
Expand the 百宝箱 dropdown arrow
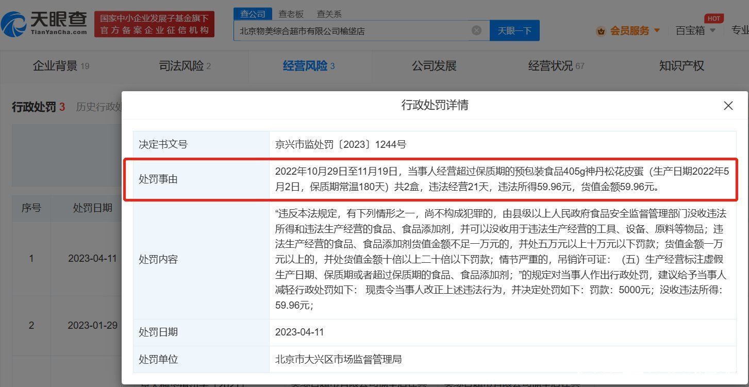(x=712, y=30)
